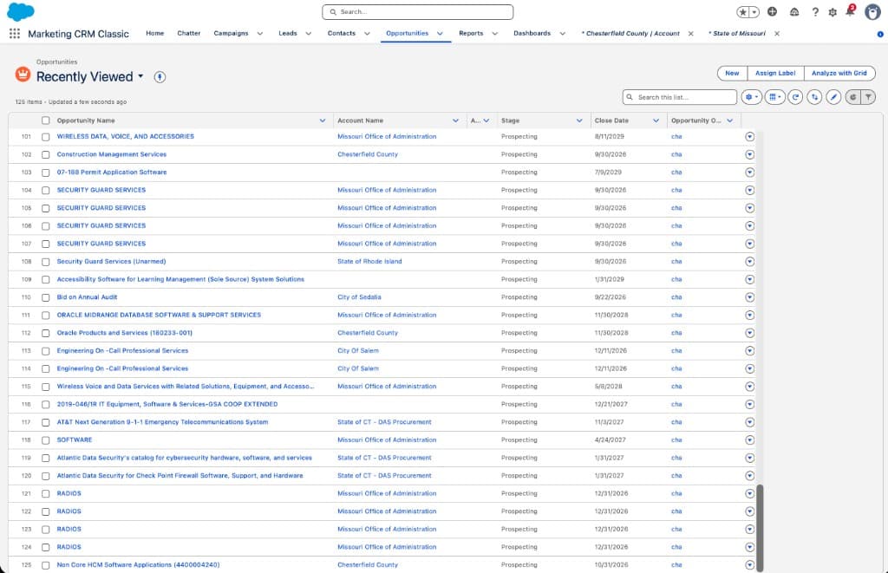Check the Construction Management Services row
Screen dimensions: 888x573
point(46,154)
